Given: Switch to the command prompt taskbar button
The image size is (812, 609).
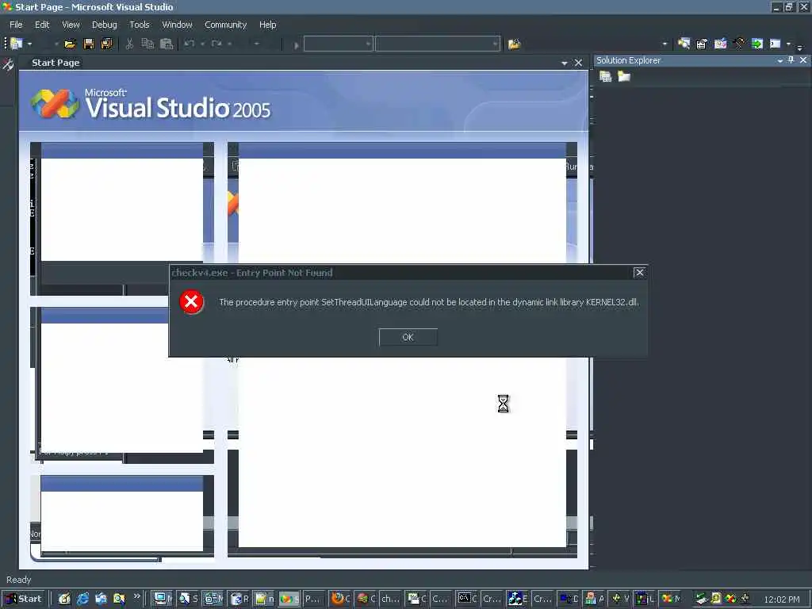Looking at the screenshot, I should tap(468, 599).
